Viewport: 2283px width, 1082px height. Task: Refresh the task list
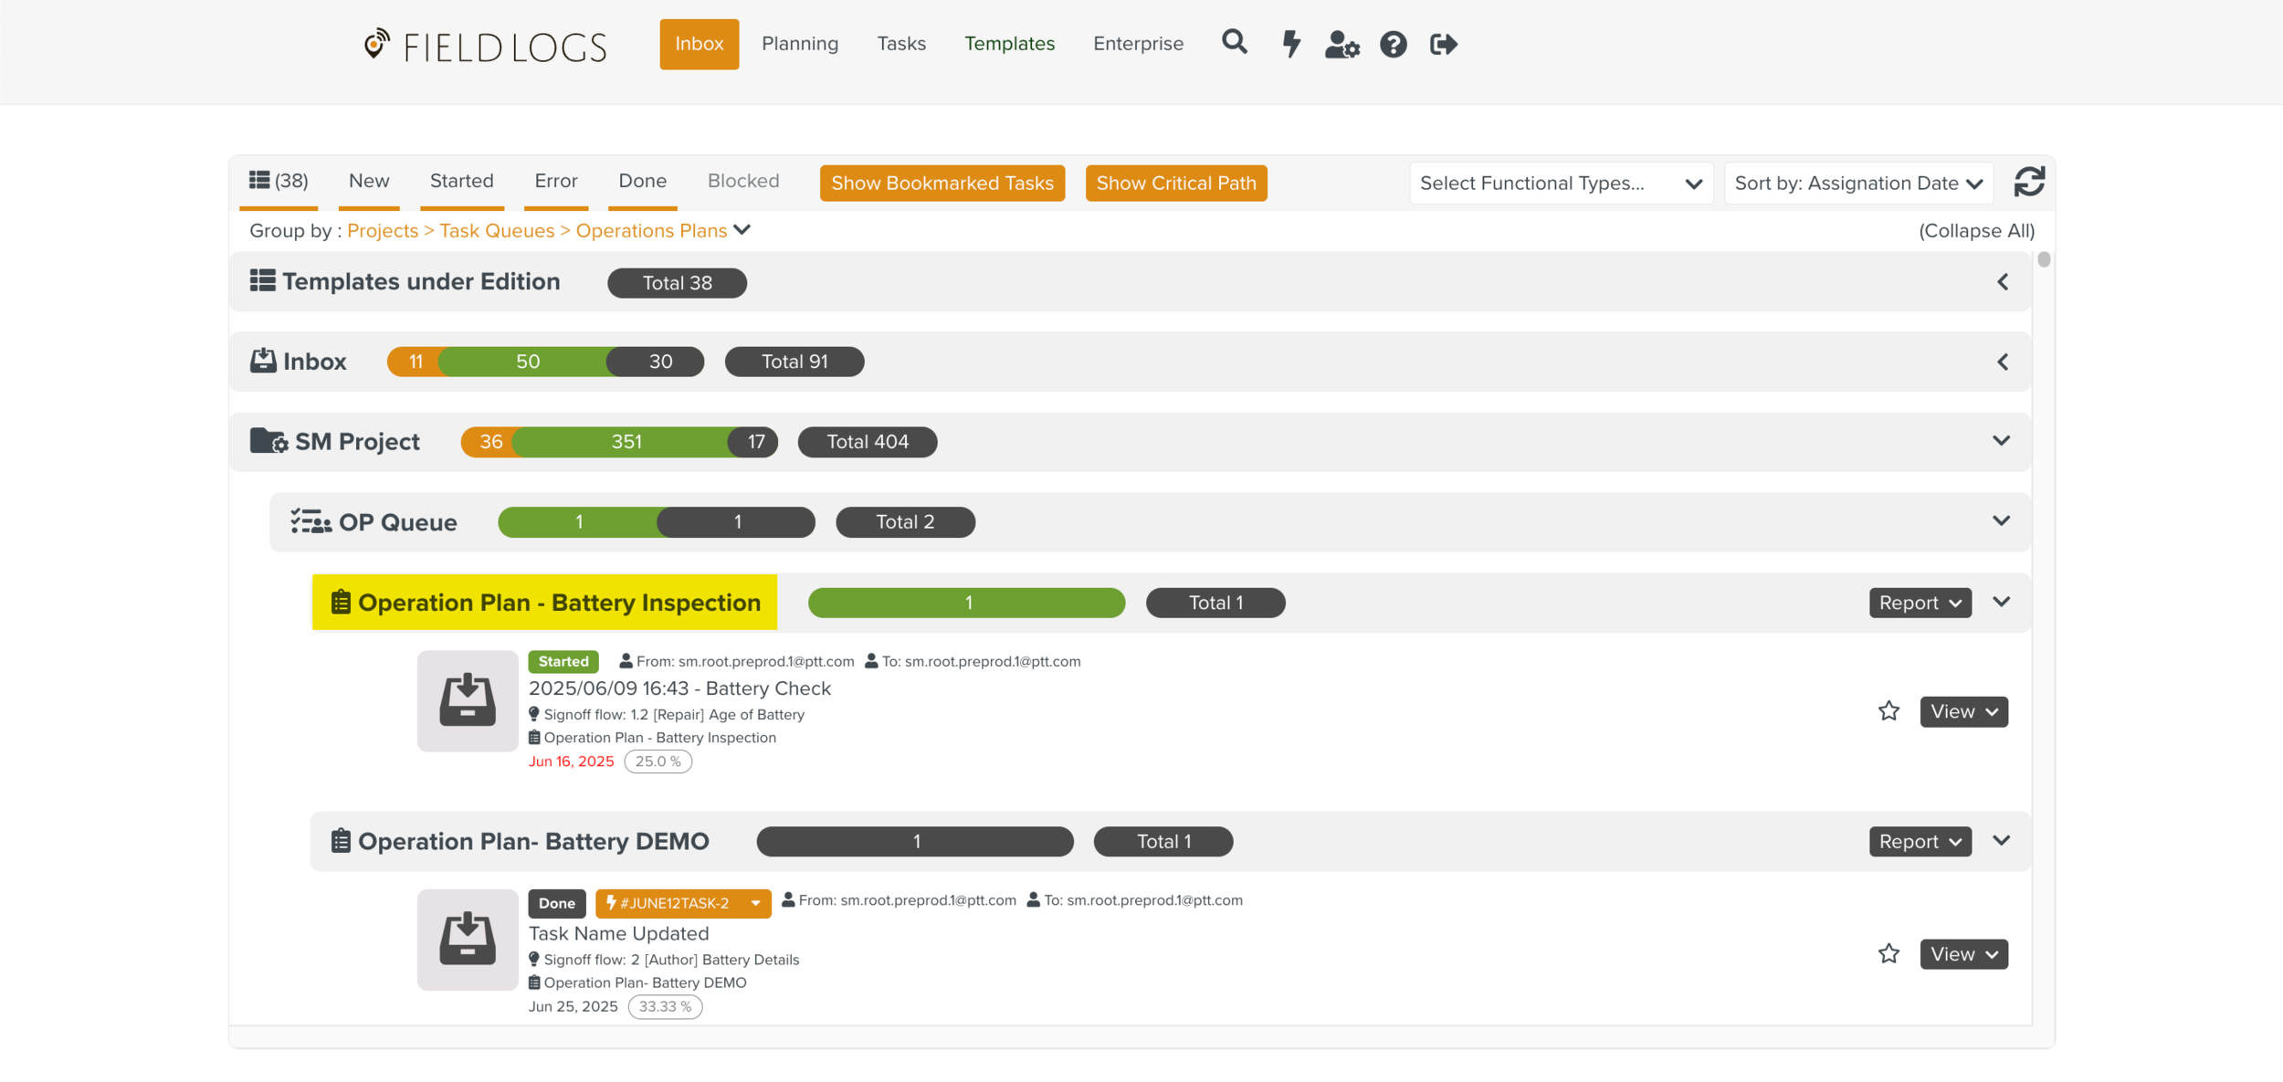click(x=2029, y=183)
